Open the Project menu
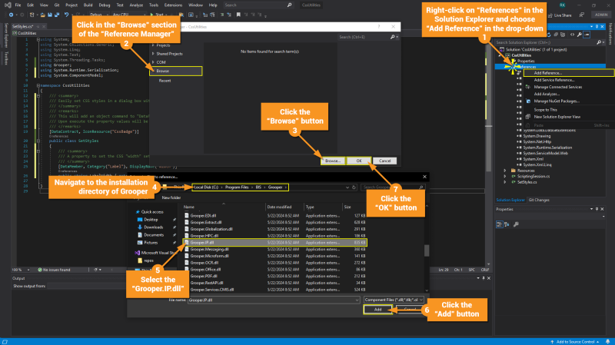Screen dimensions: 615x345 (71, 5)
